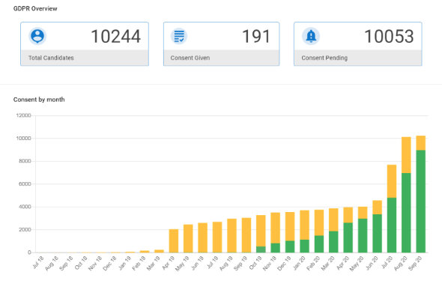This screenshot has height=281, width=442.
Task: Click the green segment of the Aug 20 bar
Action: point(406,213)
